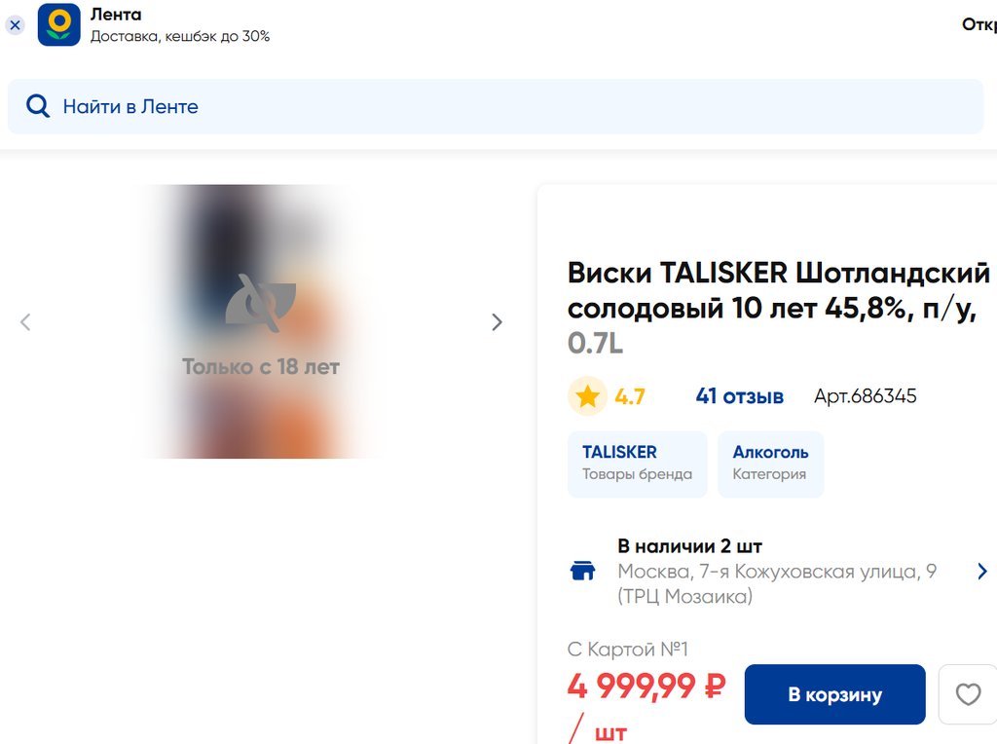Viewport: 997px width, 744px height.
Task: Click the crossed-eye age restriction icon
Action: click(x=261, y=303)
